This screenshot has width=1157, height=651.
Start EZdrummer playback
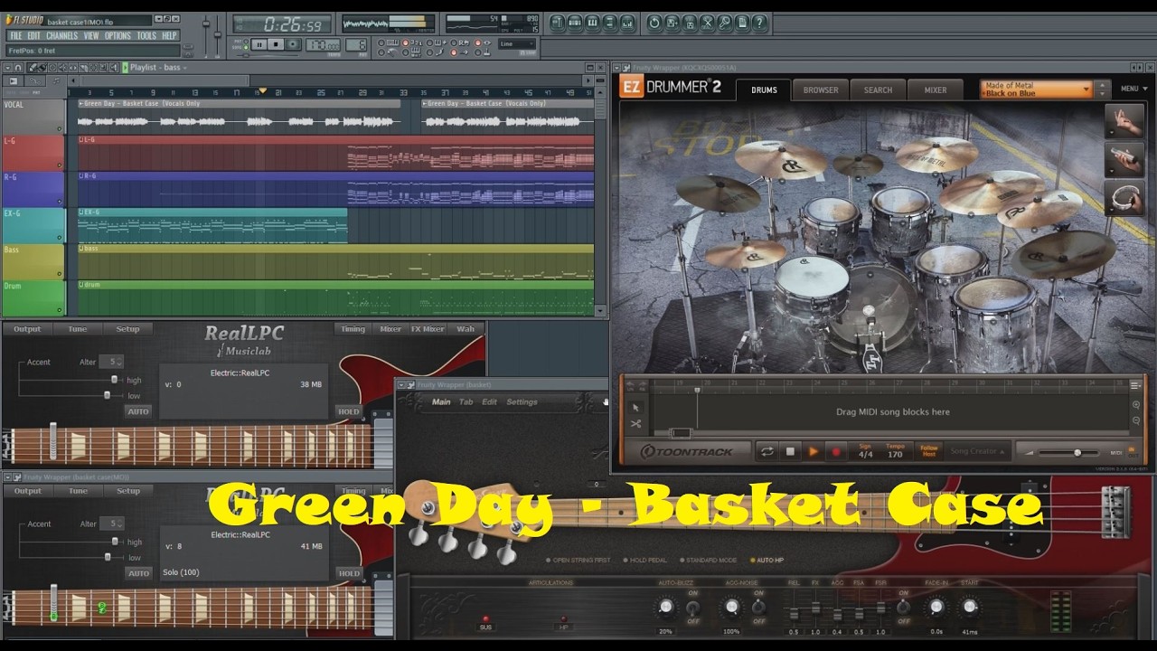tap(813, 451)
